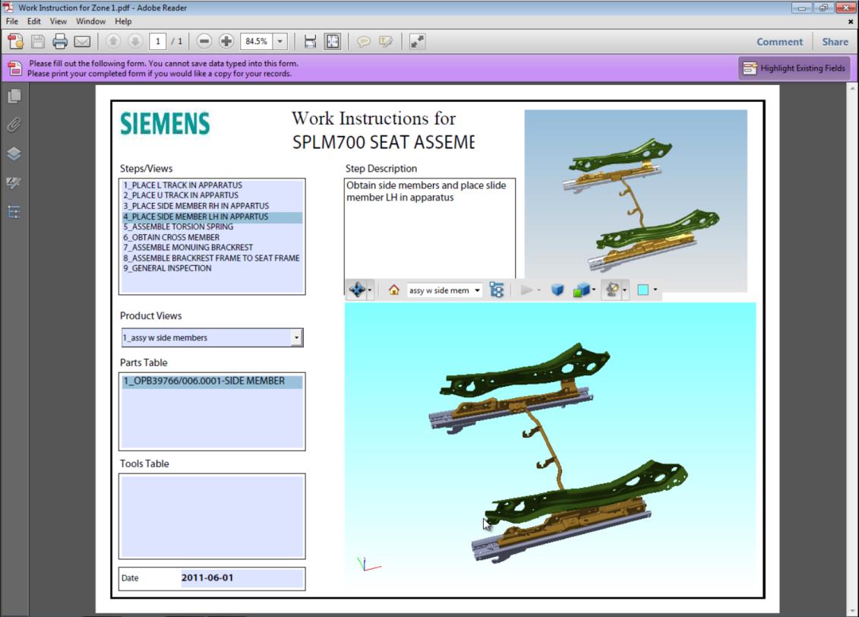Play the 3D animation
This screenshot has height=617, width=859.
tap(526, 290)
